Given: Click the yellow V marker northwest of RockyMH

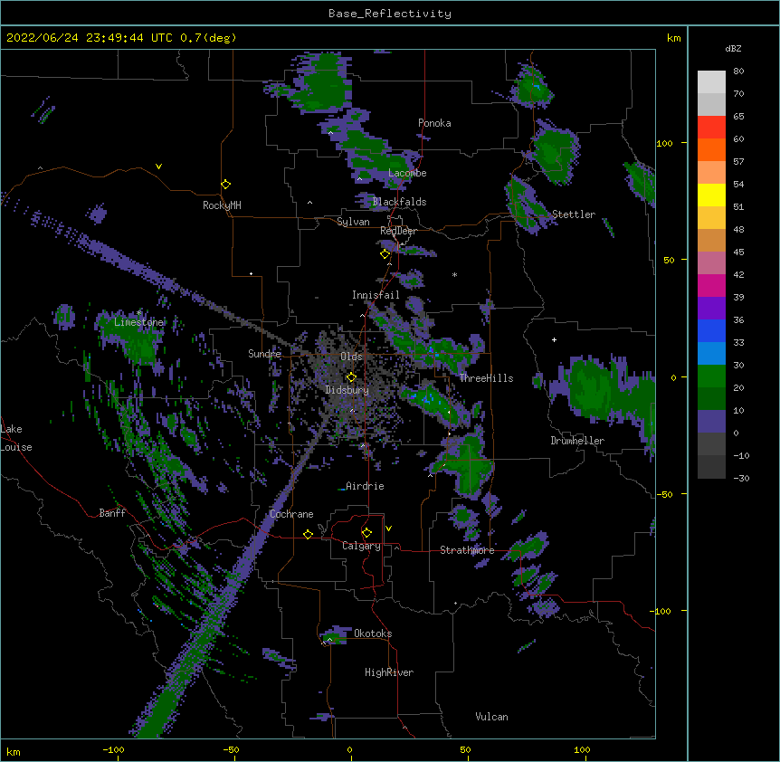Looking at the screenshot, I should coord(158,167).
